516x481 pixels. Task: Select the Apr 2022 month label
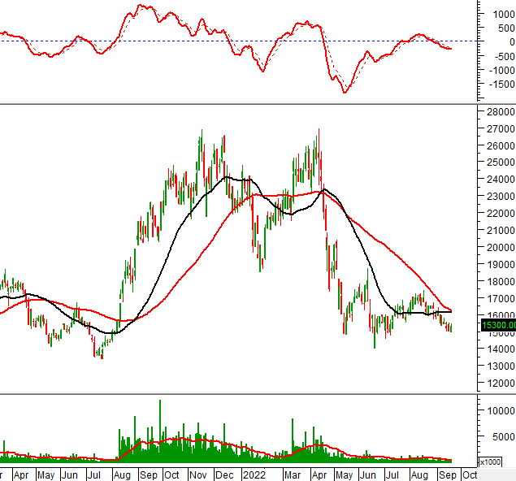coord(319,475)
